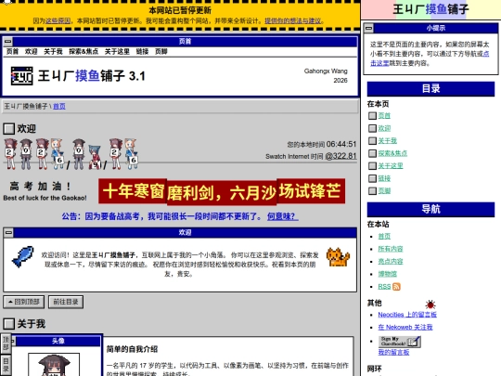
Task: Click the sidebar 王ㄐ厂摸鱼铺子 header title
Action: coord(430,9)
